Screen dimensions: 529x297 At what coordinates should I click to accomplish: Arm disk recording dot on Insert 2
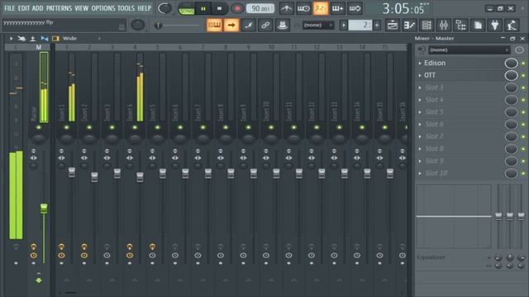[84, 263]
